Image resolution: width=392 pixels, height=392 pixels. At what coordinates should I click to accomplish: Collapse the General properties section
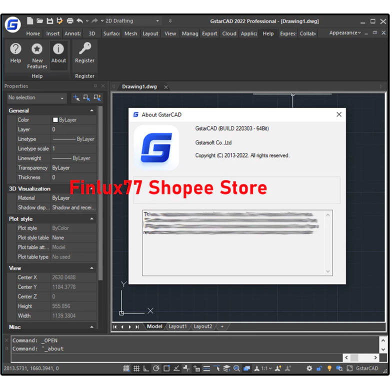pos(91,110)
